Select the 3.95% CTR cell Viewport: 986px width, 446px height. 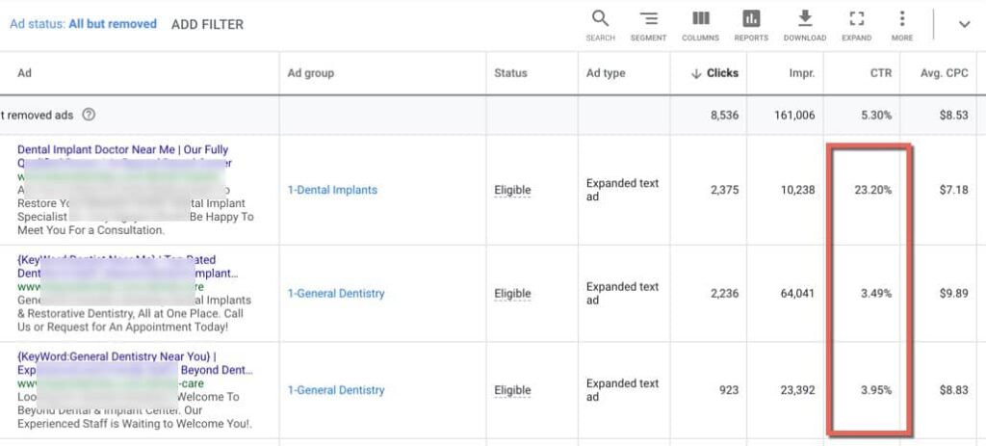tap(876, 390)
